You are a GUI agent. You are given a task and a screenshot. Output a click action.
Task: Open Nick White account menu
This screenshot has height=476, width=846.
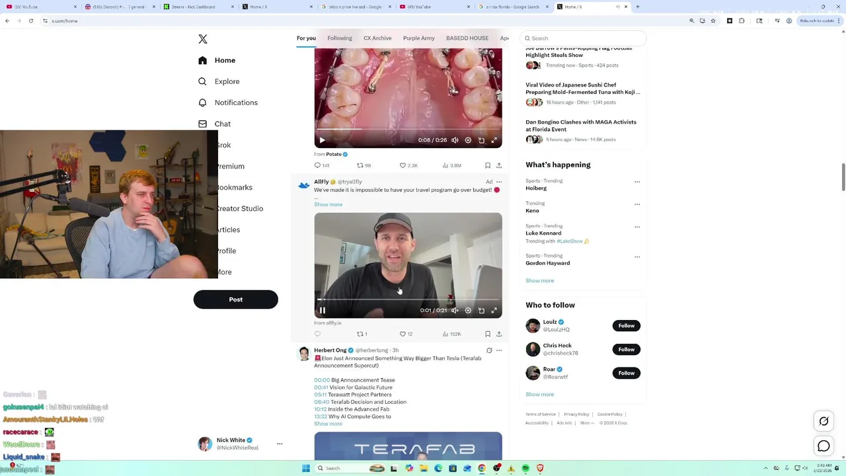click(280, 444)
